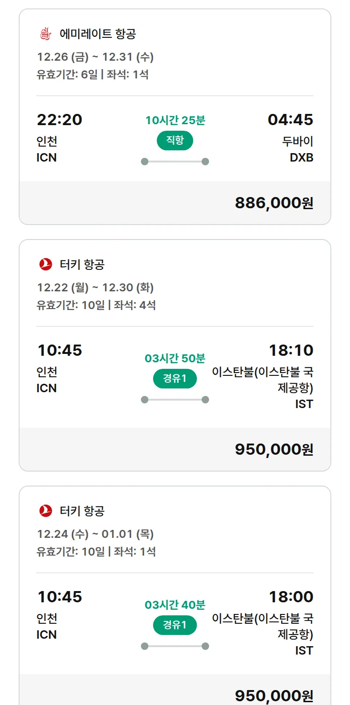Click Turkish Airlines logo on 12.22 flight
350x705 pixels.
click(45, 264)
